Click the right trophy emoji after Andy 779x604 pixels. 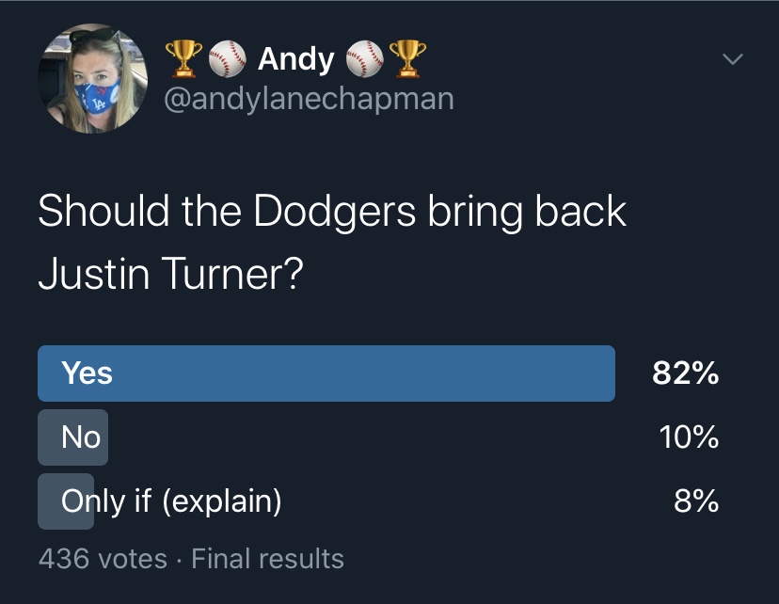click(x=407, y=59)
